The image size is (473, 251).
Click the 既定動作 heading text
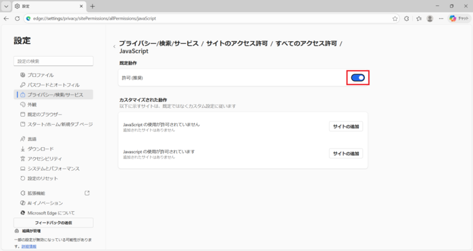(x=128, y=63)
